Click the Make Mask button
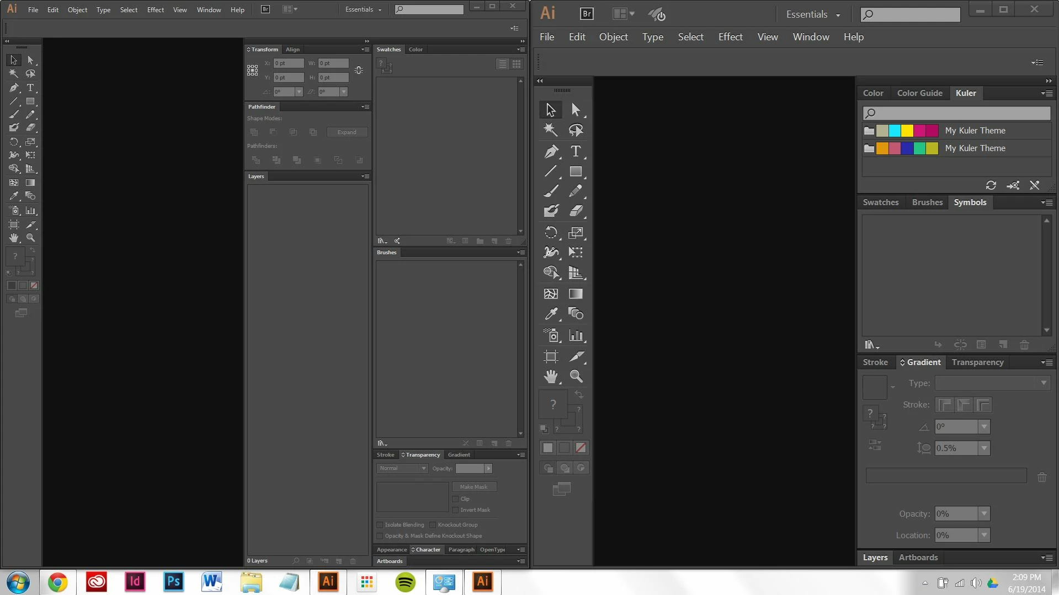1059x595 pixels. (x=474, y=487)
